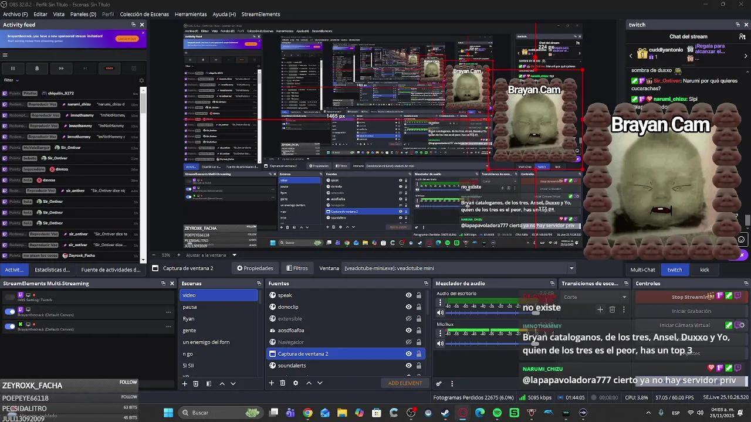Skip current alert with fast-forward icon
Viewport: 751px width, 422px height.
61,69
